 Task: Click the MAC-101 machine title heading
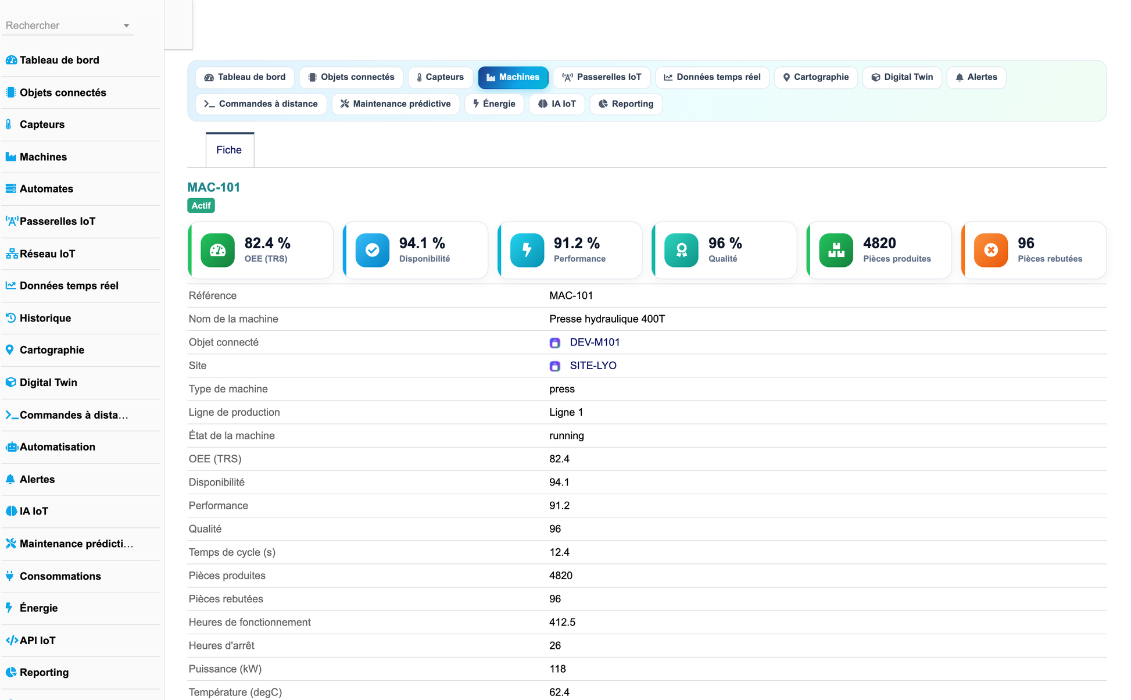(x=213, y=187)
